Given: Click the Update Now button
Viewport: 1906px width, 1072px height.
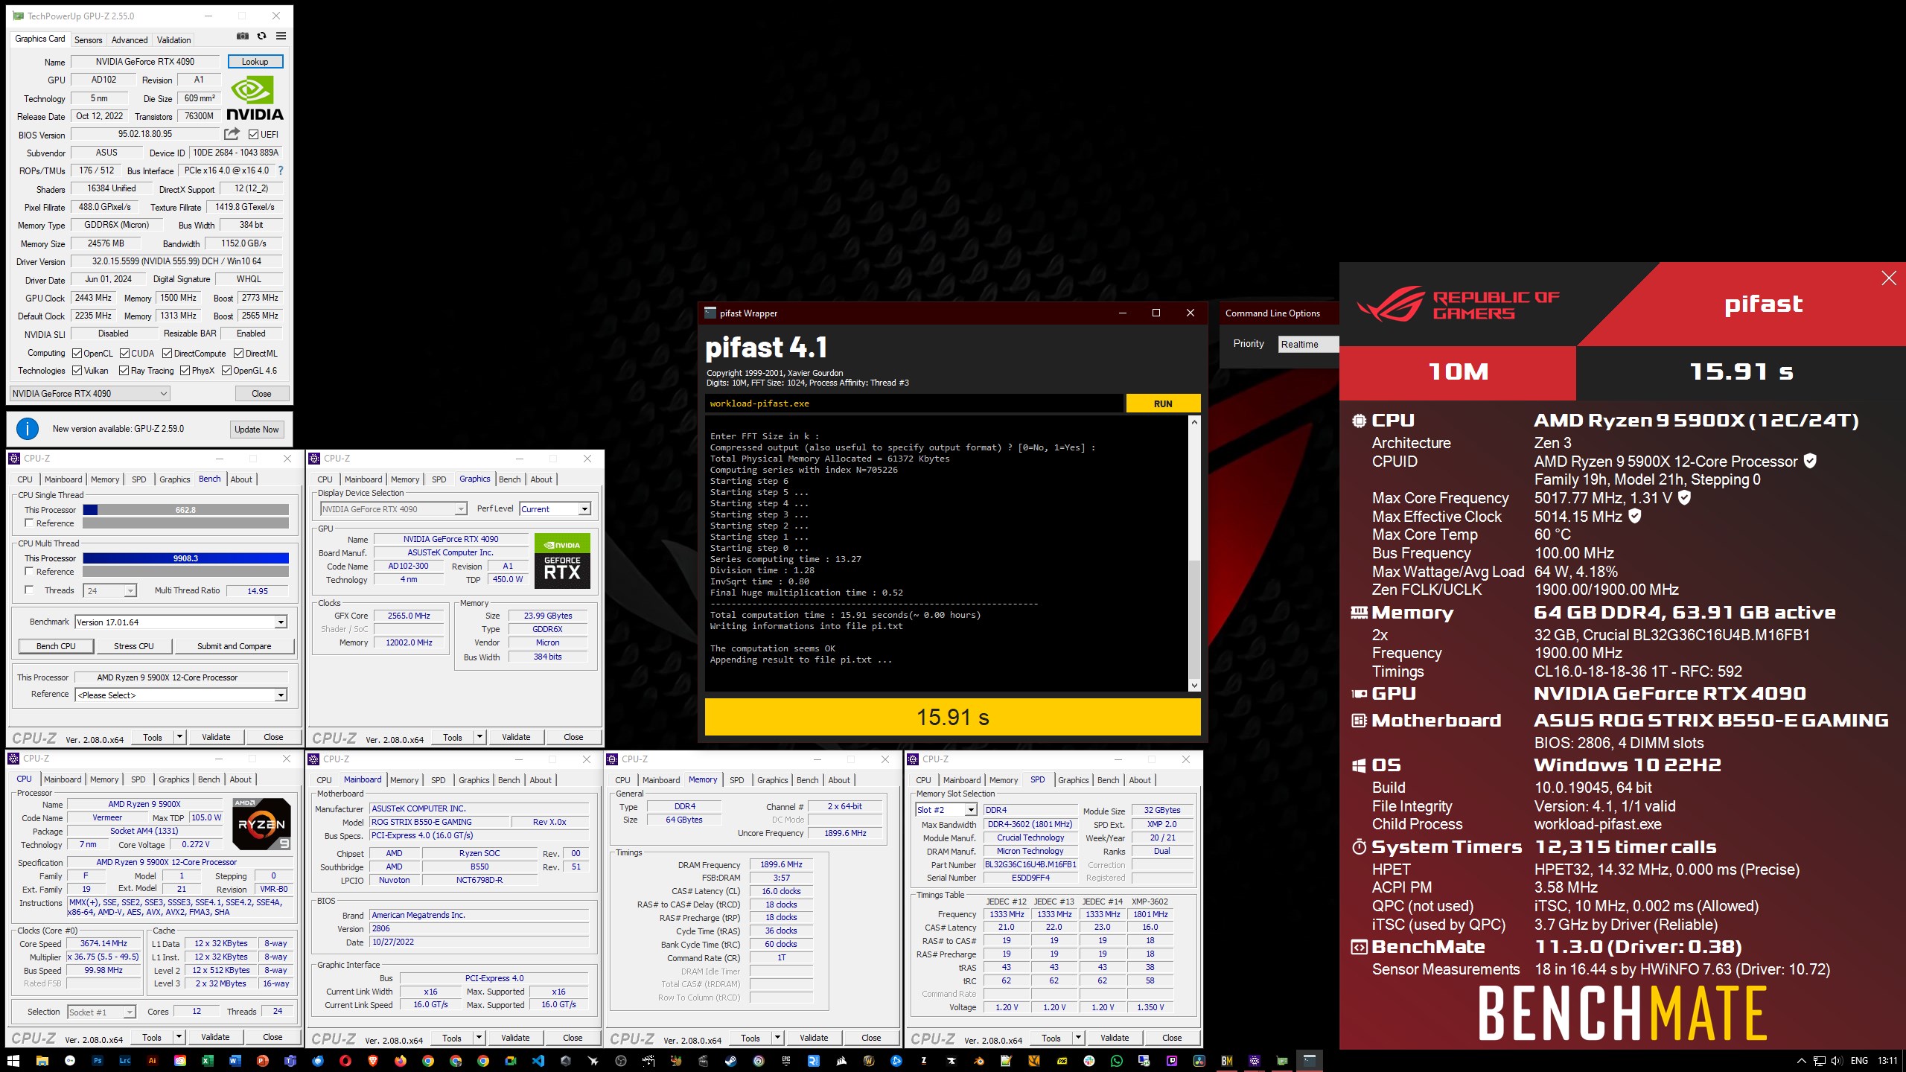Looking at the screenshot, I should (x=256, y=430).
